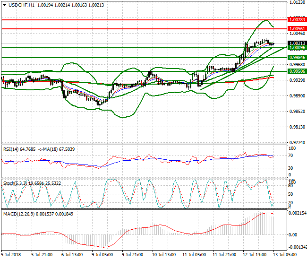Click 1.00460 on the price axis
Screen dimensions: 307x260
(x=297, y=33)
